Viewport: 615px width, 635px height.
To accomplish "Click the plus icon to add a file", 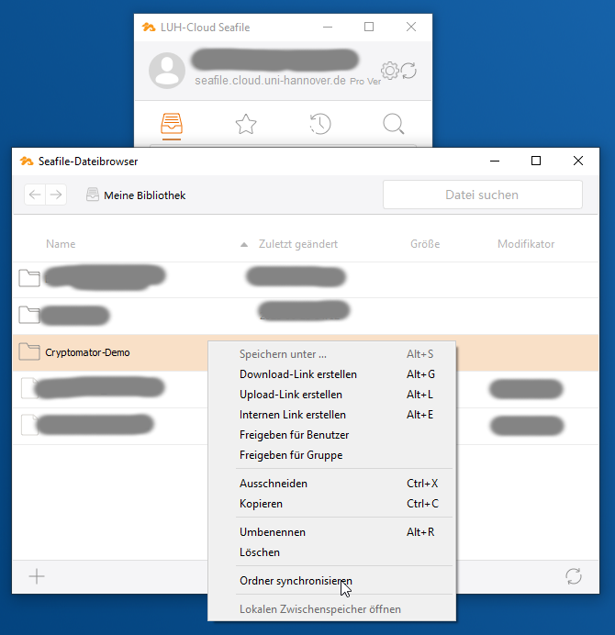I will point(37,576).
